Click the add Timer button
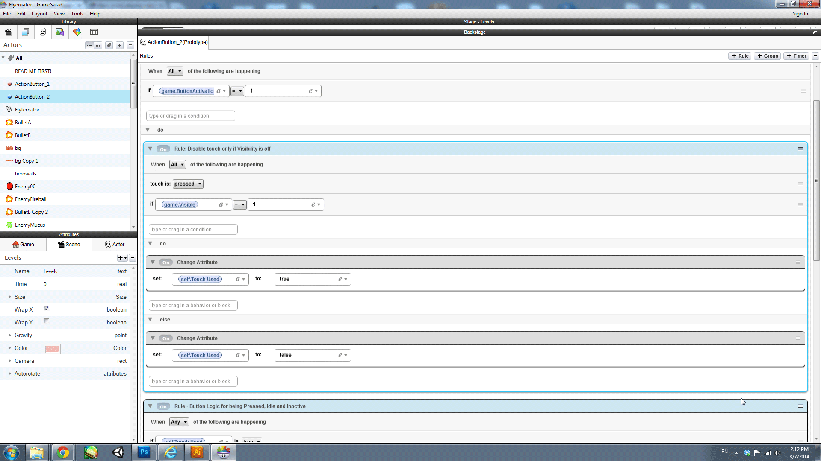821x461 pixels. coord(796,56)
